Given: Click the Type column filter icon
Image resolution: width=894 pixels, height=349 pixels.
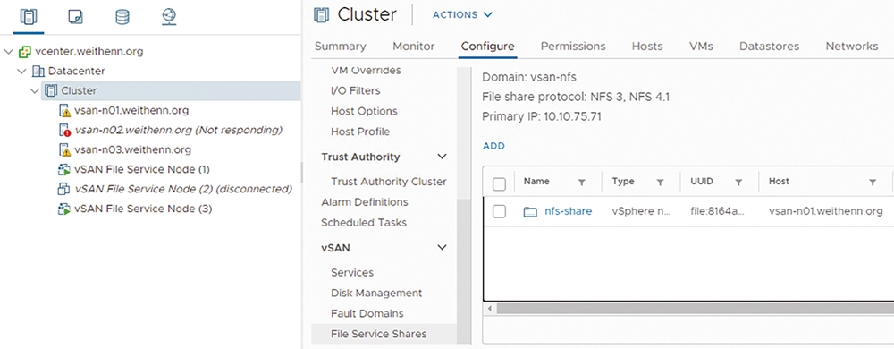Looking at the screenshot, I should click(660, 183).
